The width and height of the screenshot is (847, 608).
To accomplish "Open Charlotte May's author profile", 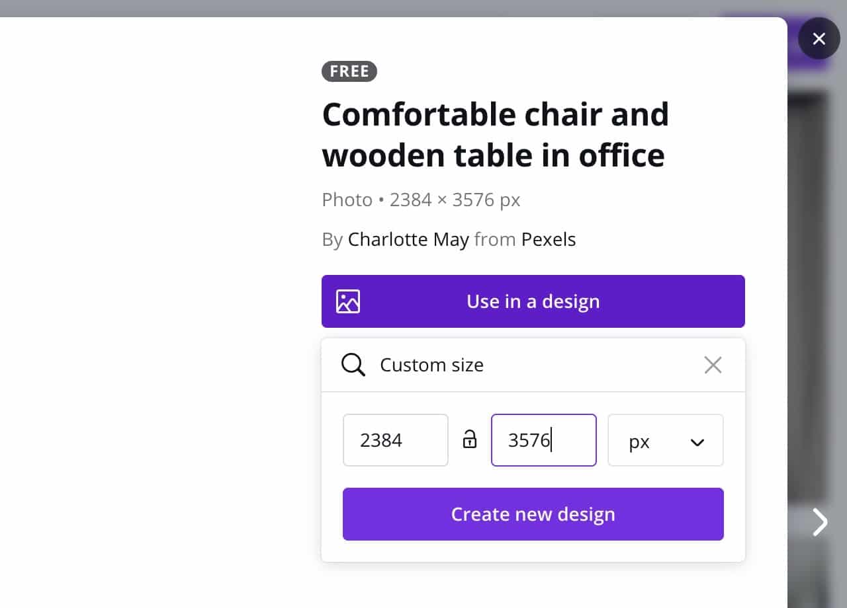I will tap(408, 239).
